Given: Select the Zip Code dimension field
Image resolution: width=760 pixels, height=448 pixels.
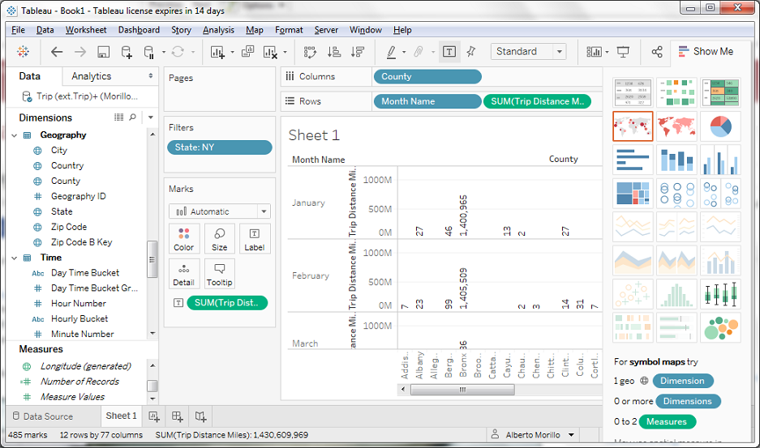Looking at the screenshot, I should coord(69,227).
